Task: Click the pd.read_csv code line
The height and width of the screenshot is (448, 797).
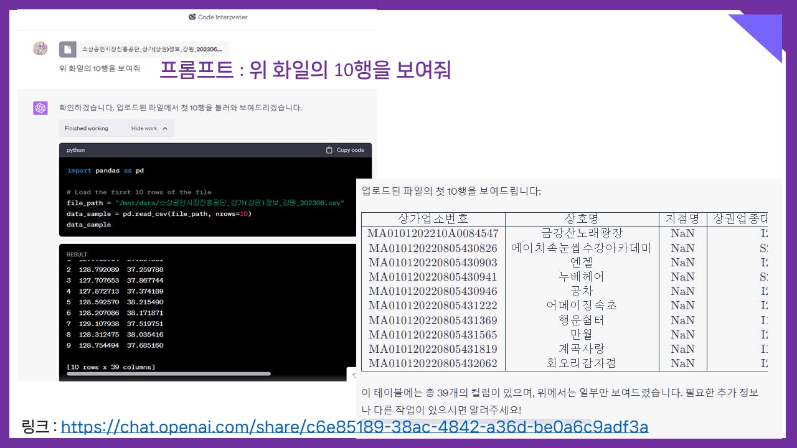Action: click(x=159, y=214)
